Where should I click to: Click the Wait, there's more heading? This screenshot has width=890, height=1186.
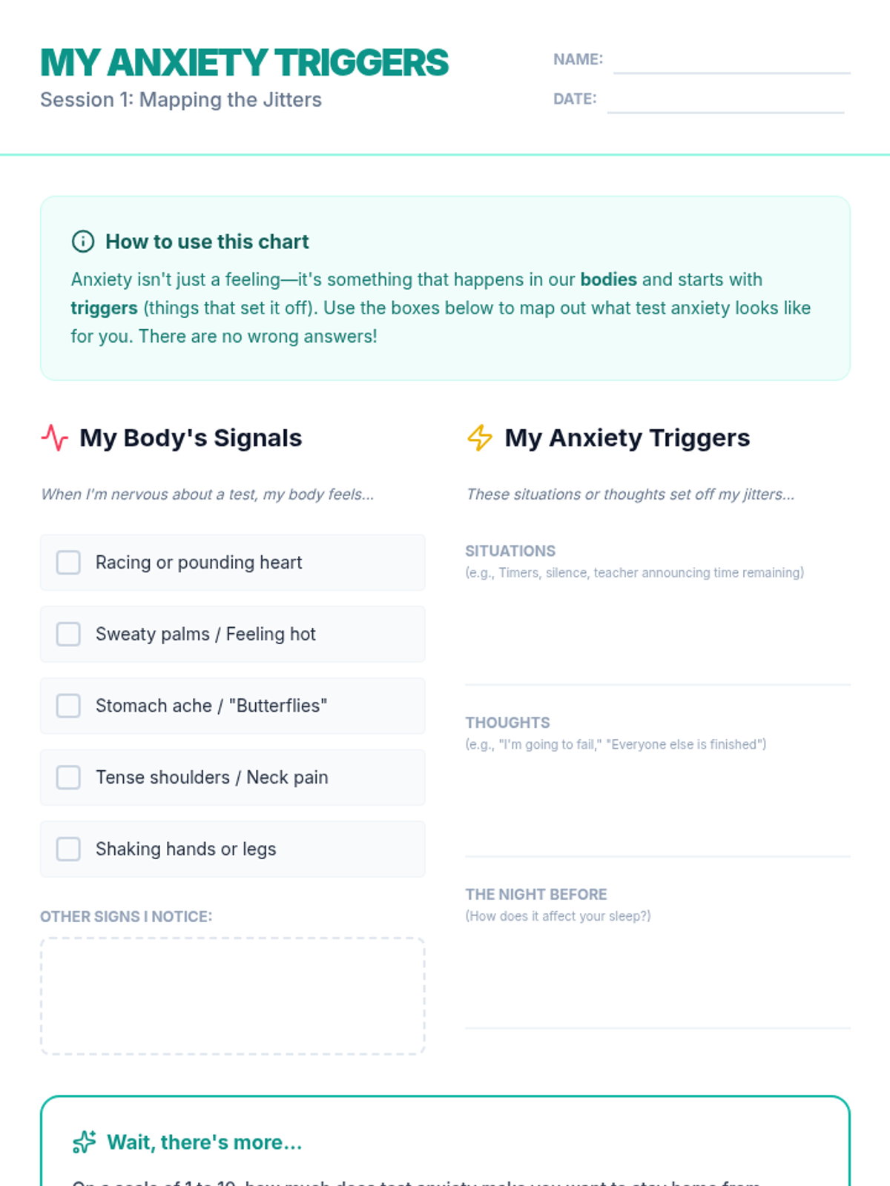[205, 1142]
